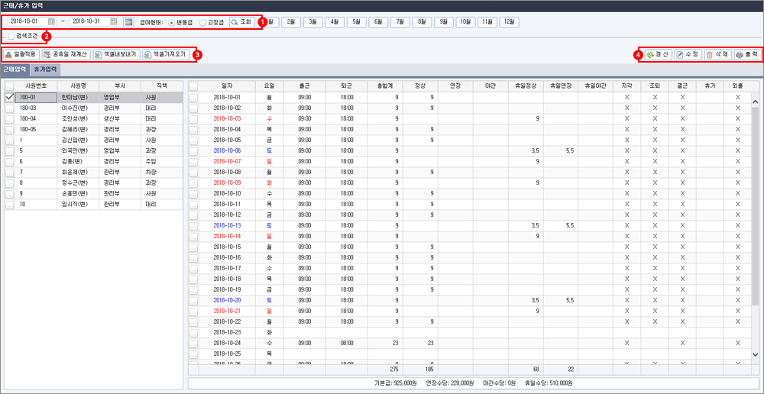Click the 사원명 column header
Viewport: 764px width, 394px height.
click(x=77, y=86)
